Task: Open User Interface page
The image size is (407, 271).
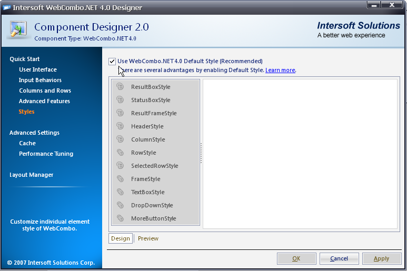Action: (x=37, y=69)
